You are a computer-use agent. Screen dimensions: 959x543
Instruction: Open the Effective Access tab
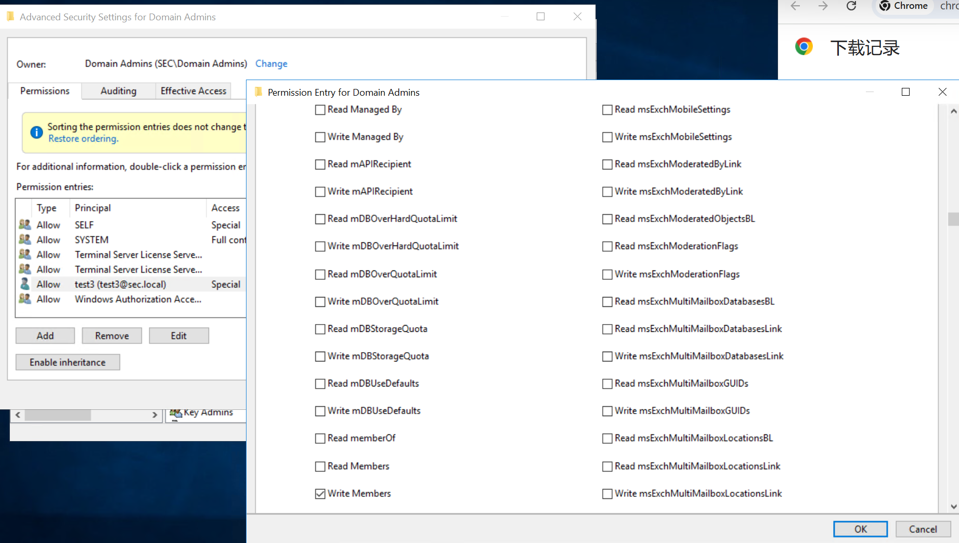tap(193, 91)
